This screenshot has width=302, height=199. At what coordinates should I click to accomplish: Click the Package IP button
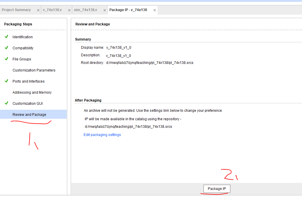(x=217, y=188)
